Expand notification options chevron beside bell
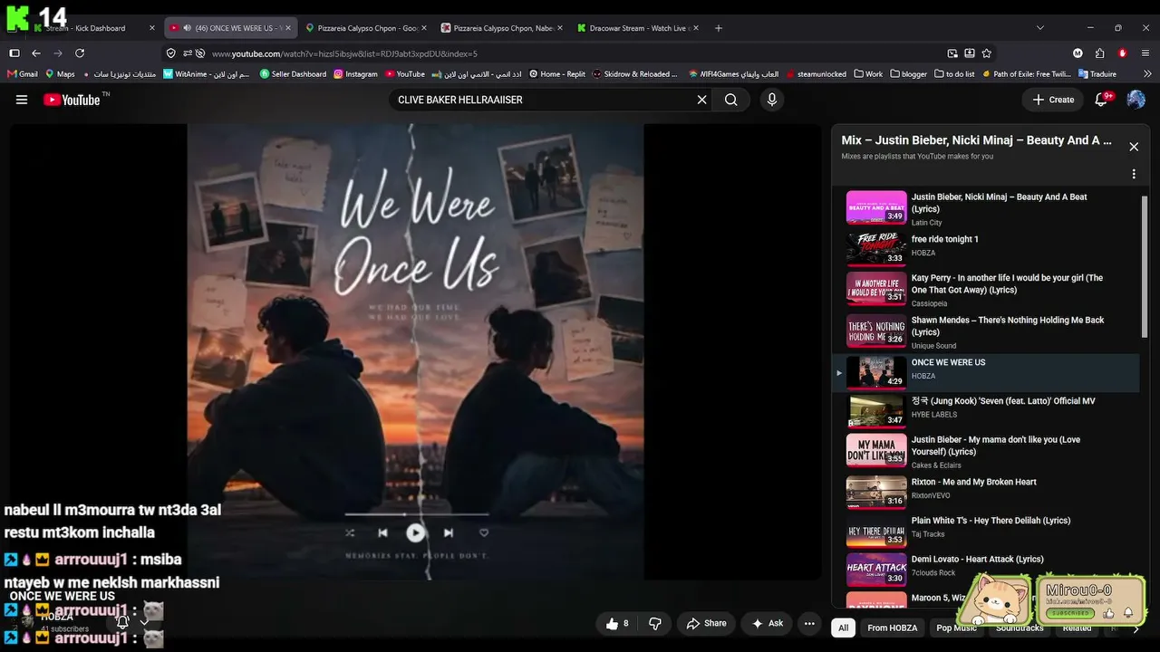This screenshot has height=652, width=1160. tap(143, 622)
